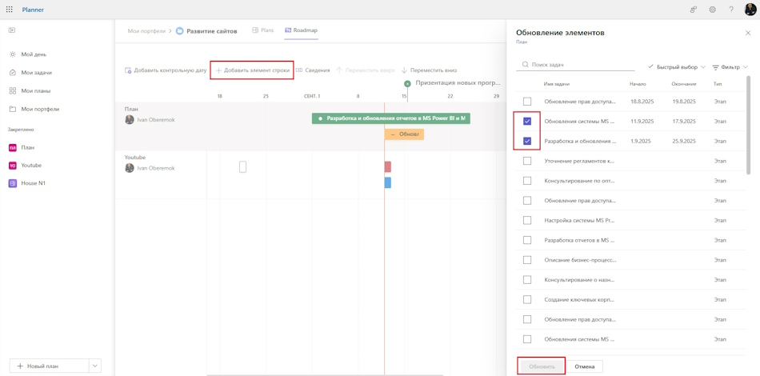Image resolution: width=760 pixels, height=376 pixels.
Task: Select the blue Youtube roadmap bar
Action: 388,182
